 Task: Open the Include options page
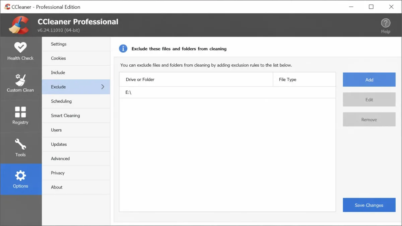click(x=76, y=73)
